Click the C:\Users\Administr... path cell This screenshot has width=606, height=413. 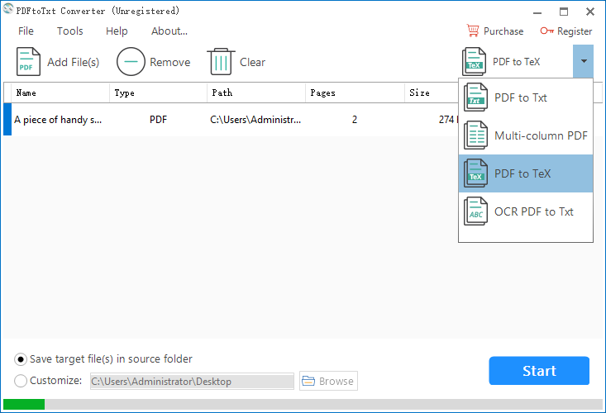pyautogui.click(x=255, y=120)
